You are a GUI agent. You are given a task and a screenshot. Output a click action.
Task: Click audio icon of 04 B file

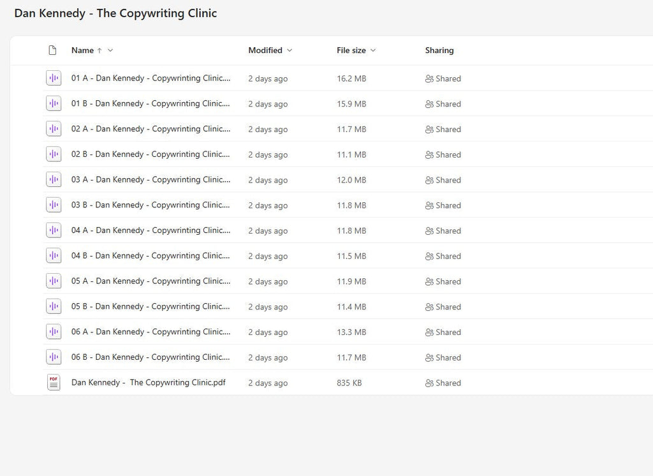(54, 255)
